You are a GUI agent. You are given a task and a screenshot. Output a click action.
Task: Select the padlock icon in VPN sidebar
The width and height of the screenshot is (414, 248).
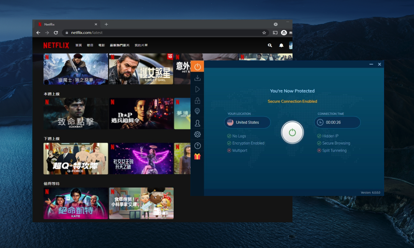click(x=197, y=101)
